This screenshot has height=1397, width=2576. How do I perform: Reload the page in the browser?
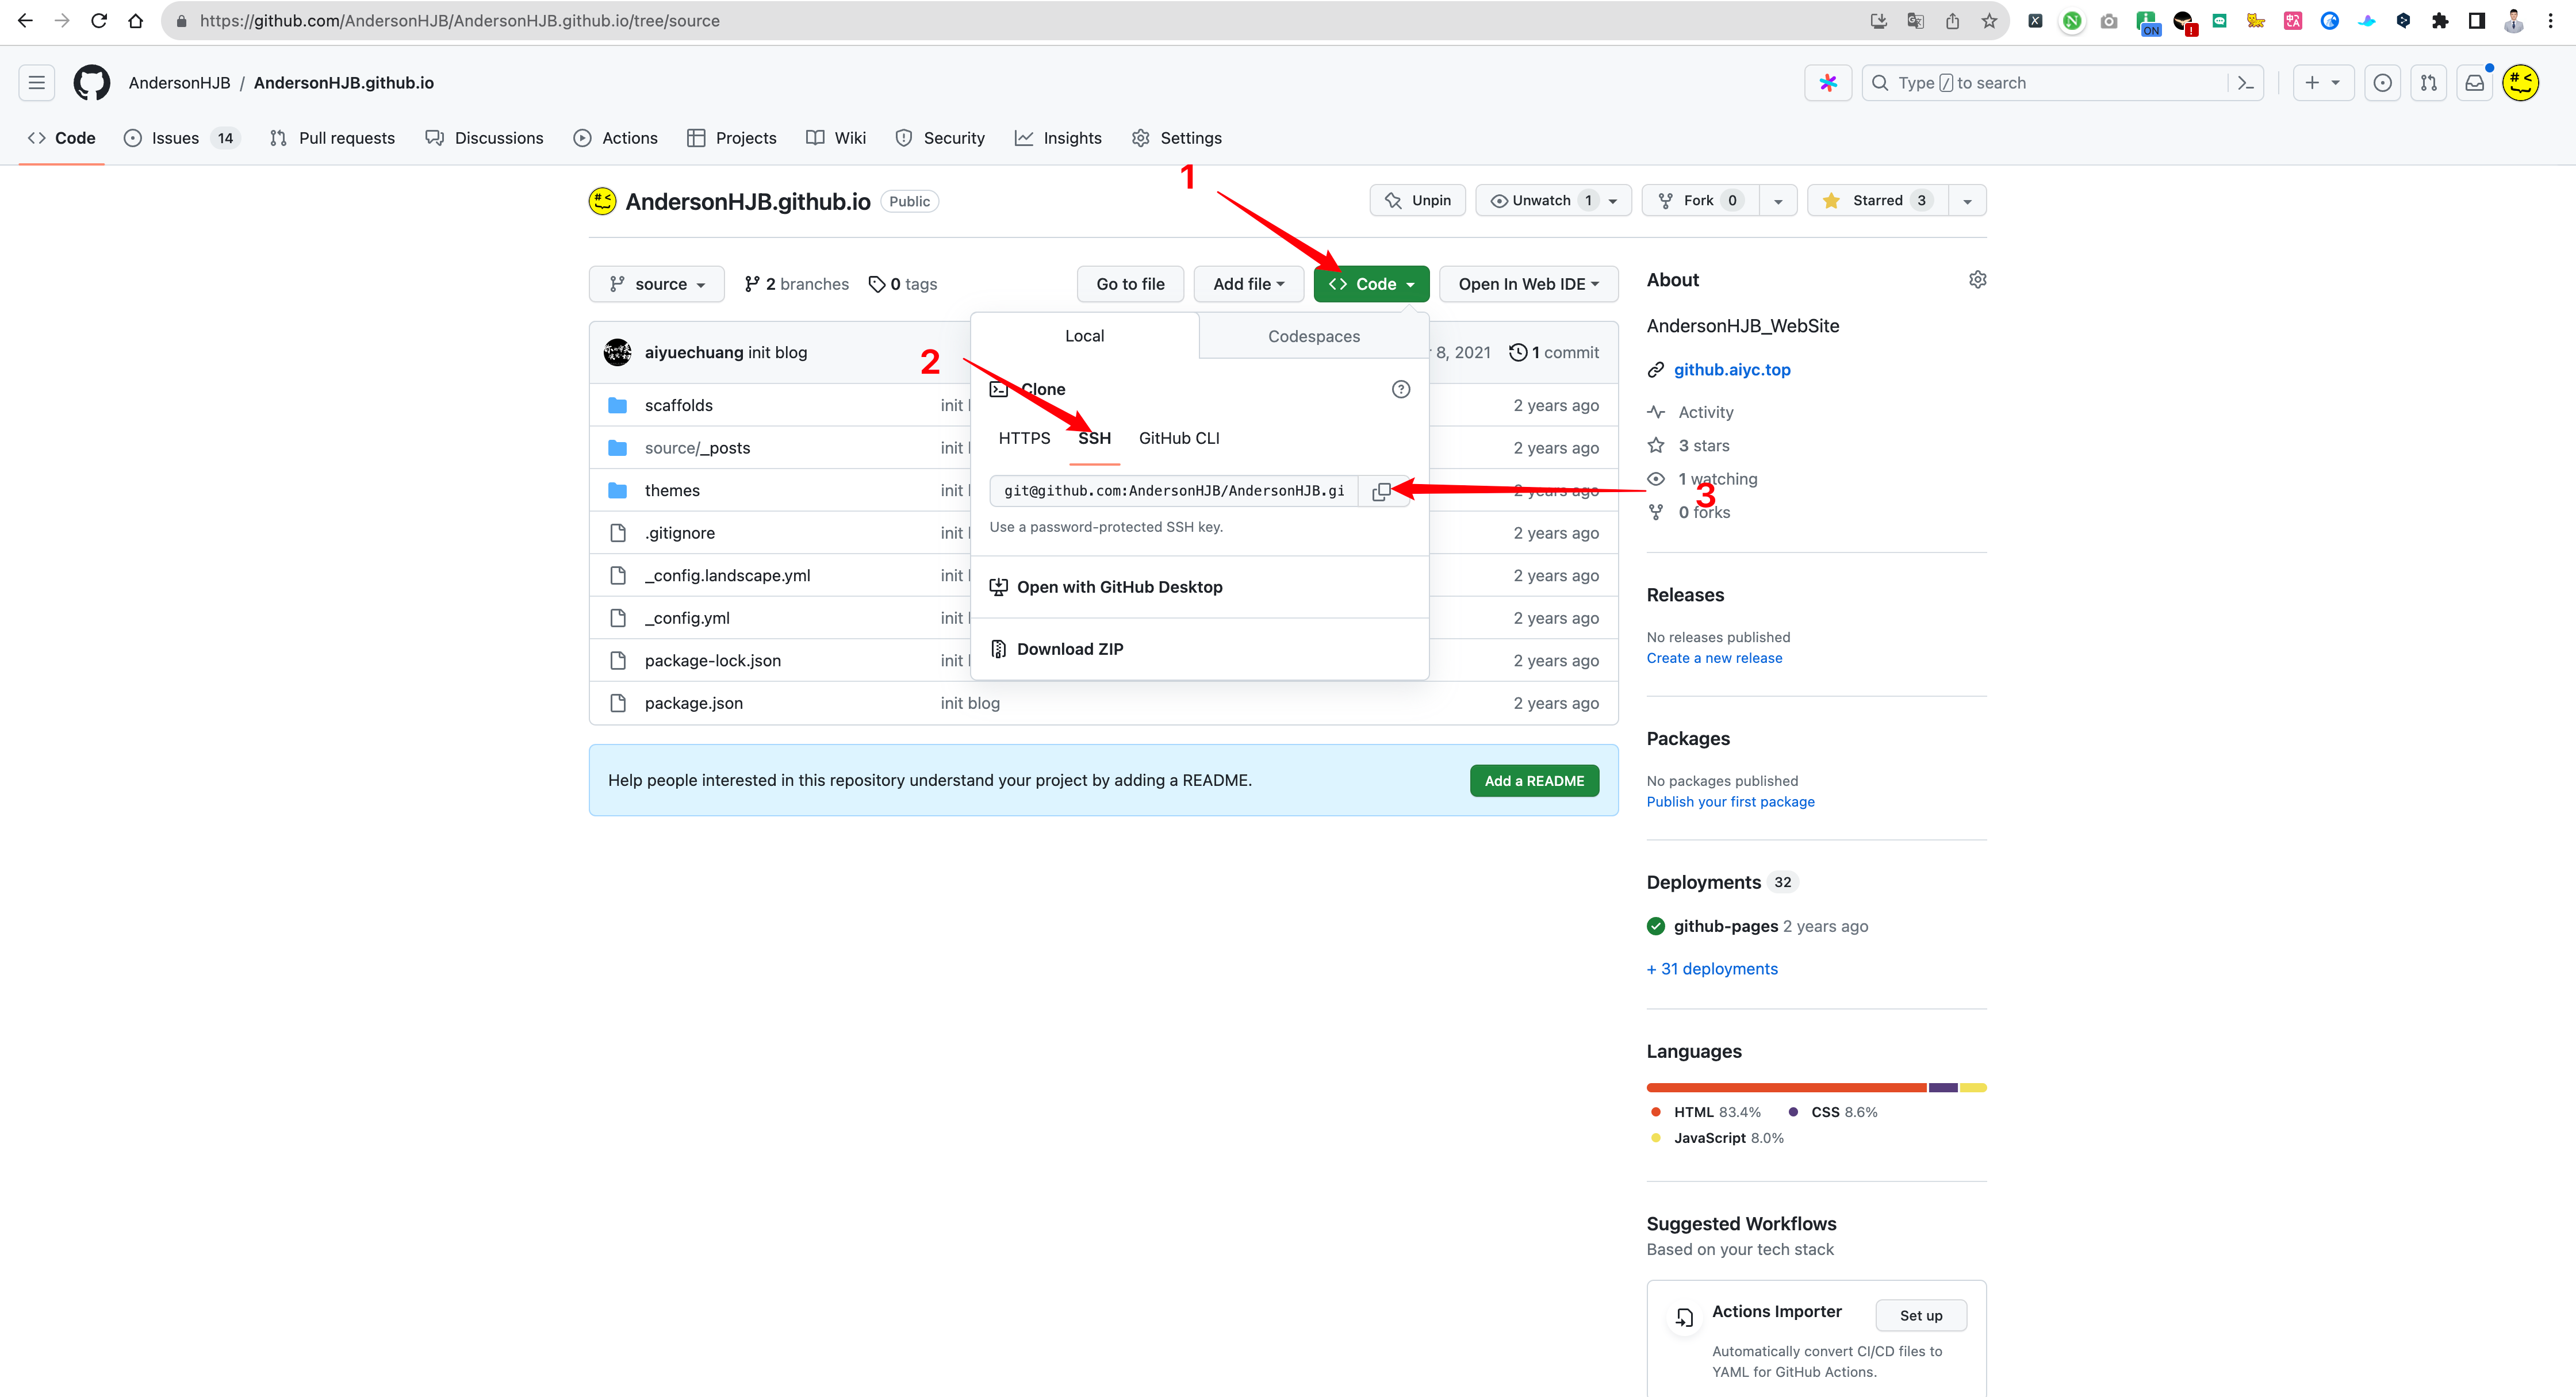(99, 21)
